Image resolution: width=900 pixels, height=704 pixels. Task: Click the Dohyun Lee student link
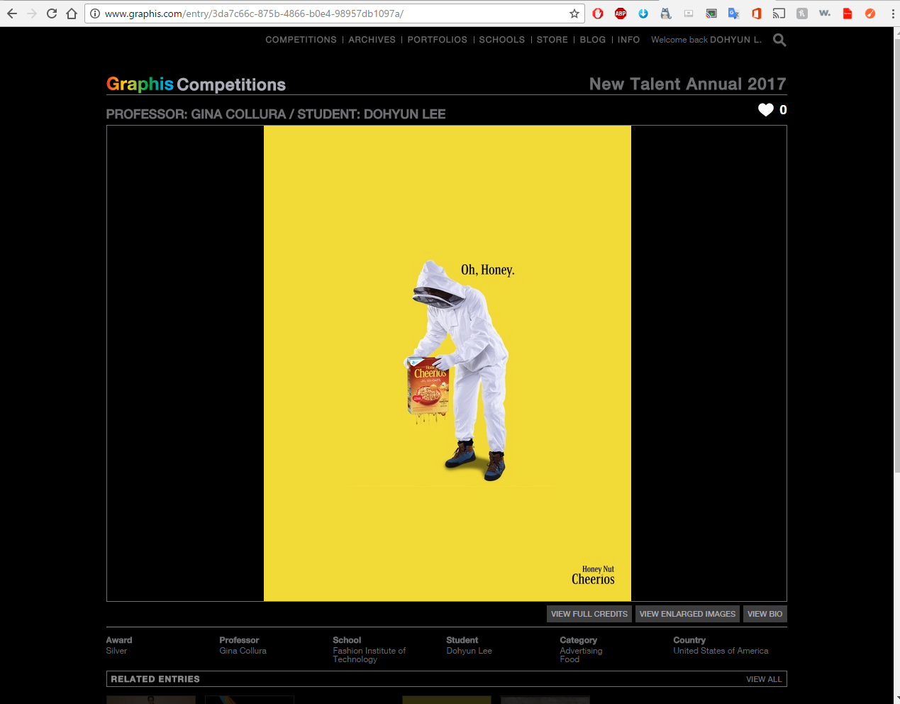pyautogui.click(x=469, y=651)
